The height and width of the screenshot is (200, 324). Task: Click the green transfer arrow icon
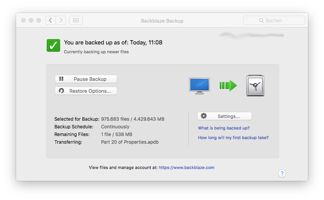(x=228, y=85)
